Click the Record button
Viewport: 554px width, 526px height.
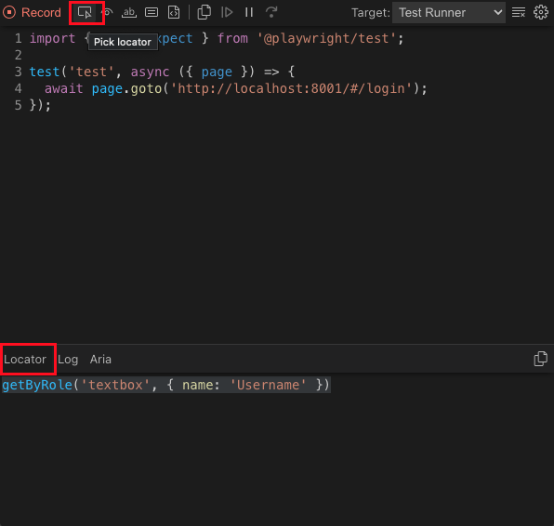(x=32, y=13)
